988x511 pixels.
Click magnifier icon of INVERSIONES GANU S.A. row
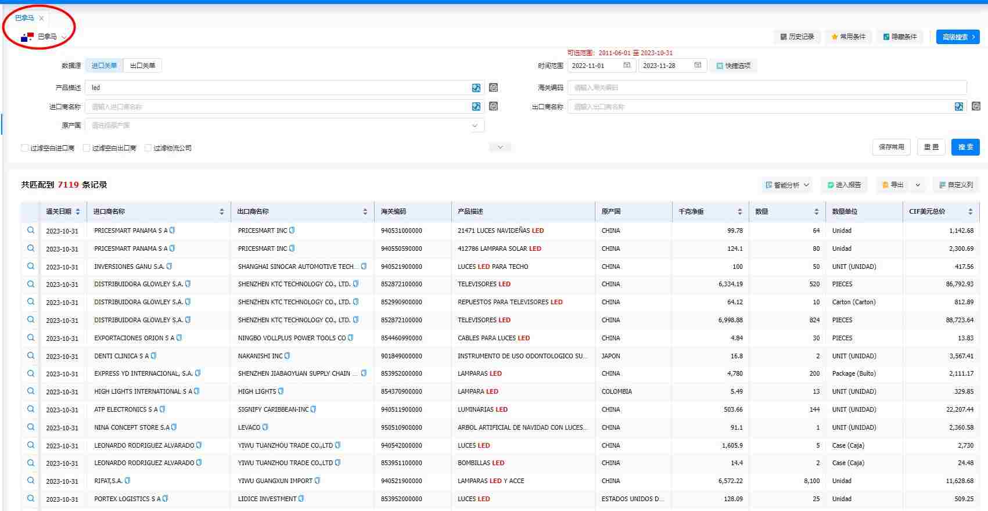tap(30, 267)
